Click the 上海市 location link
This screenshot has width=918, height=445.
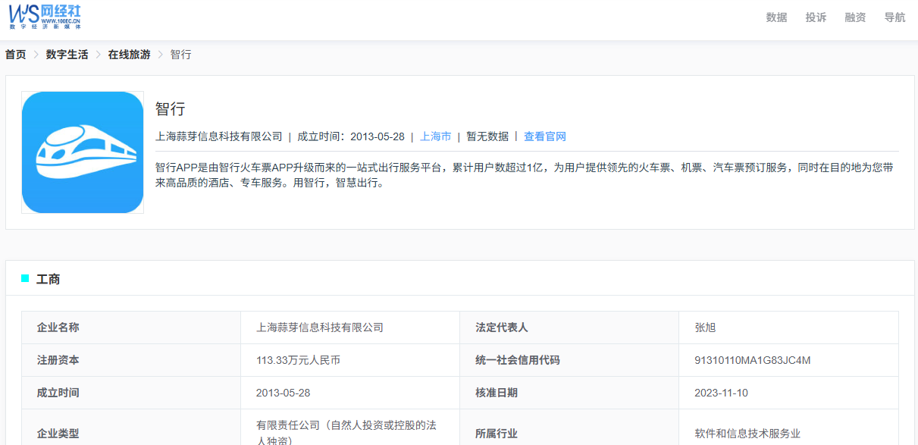tap(436, 136)
